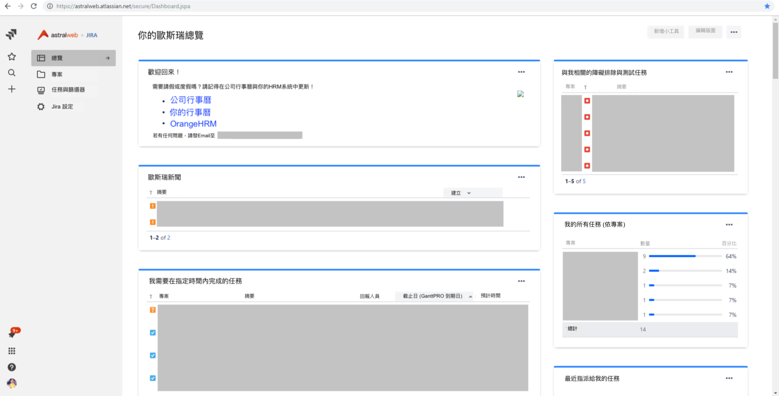Click the 新增小工具 button
The height and width of the screenshot is (396, 779).
pyautogui.click(x=666, y=31)
